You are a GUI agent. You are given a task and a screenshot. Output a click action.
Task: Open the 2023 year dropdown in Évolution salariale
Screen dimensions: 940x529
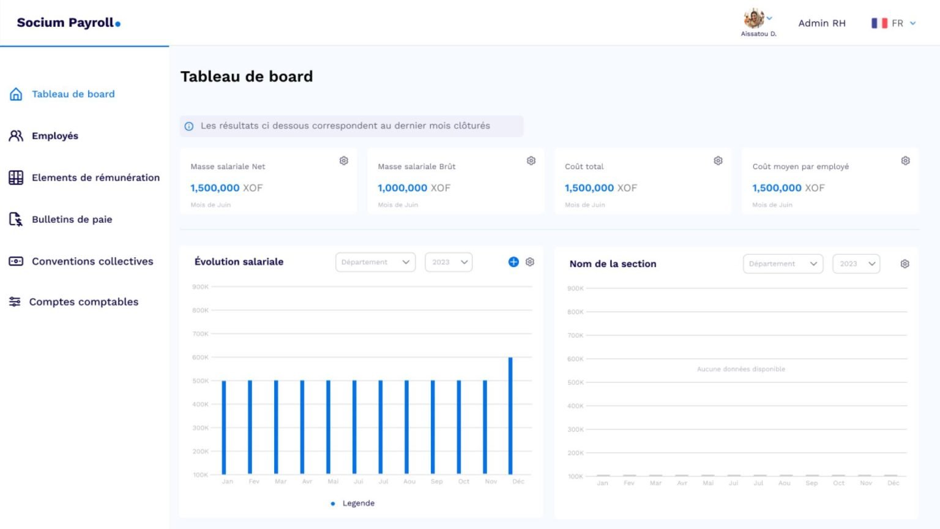point(449,262)
